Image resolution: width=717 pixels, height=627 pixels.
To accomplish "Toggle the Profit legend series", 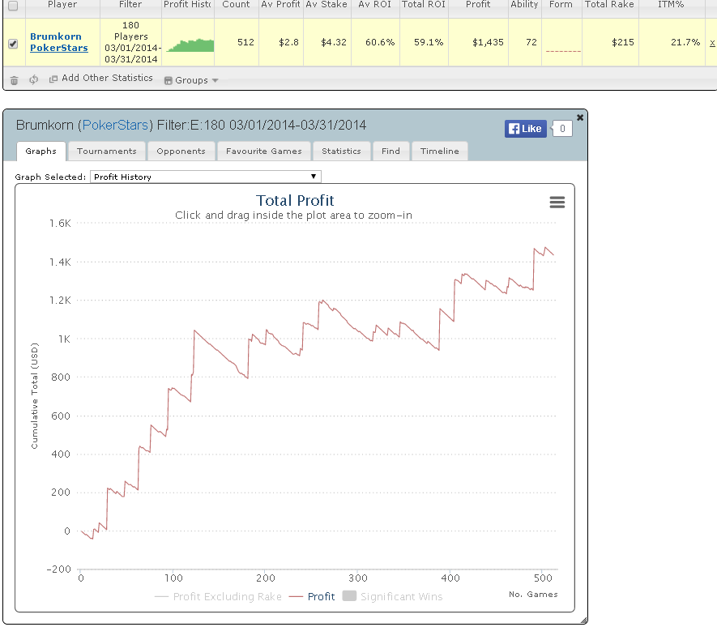I will click(x=312, y=596).
